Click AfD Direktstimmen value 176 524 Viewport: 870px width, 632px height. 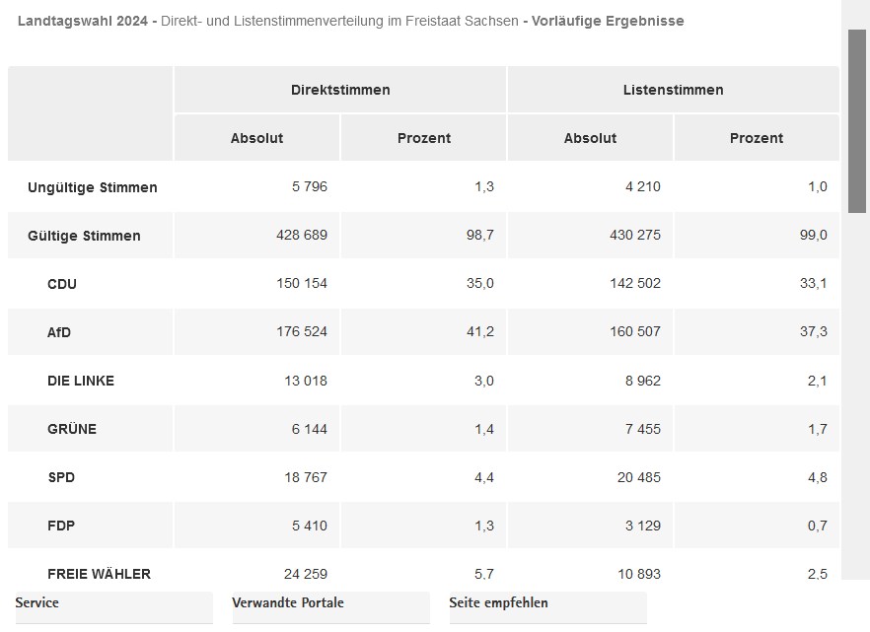[302, 332]
